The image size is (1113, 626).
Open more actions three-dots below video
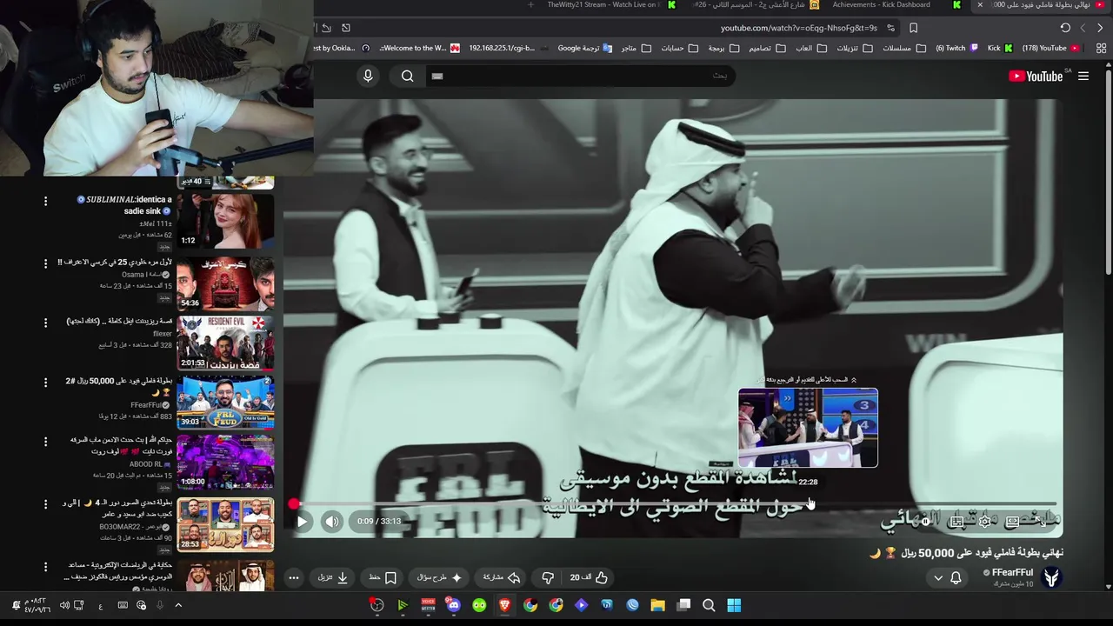coord(294,577)
